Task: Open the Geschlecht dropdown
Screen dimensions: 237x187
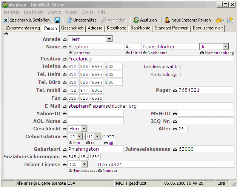Action: pos(84,129)
